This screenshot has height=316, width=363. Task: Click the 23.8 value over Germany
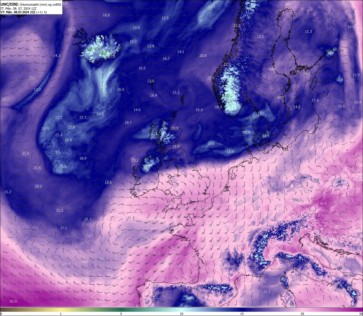pyautogui.click(x=297, y=162)
